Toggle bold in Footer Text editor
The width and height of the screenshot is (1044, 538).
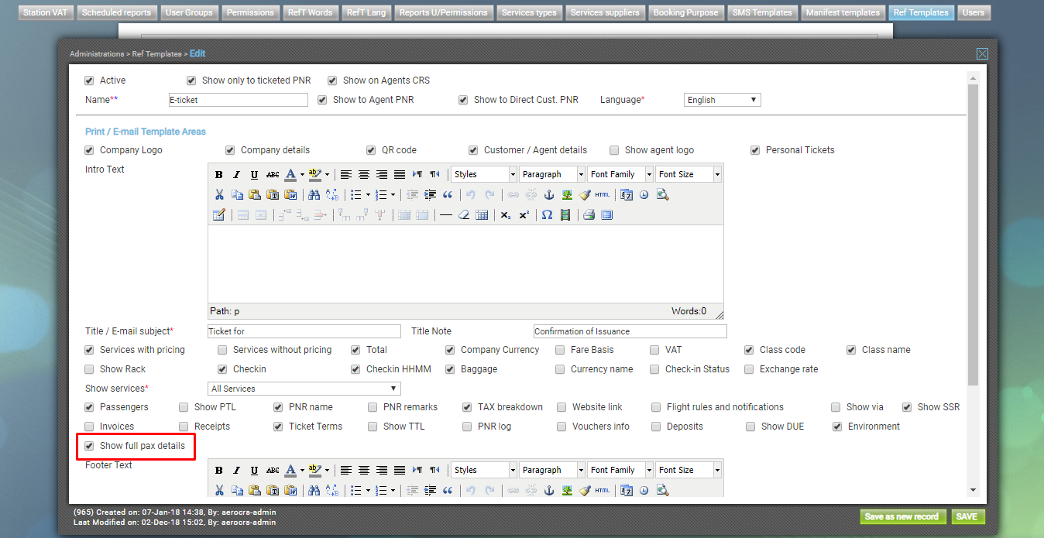coord(219,470)
